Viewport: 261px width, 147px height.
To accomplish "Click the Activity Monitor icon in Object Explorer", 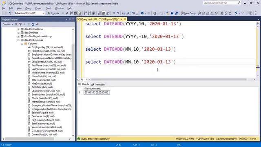I will click(37, 24).
